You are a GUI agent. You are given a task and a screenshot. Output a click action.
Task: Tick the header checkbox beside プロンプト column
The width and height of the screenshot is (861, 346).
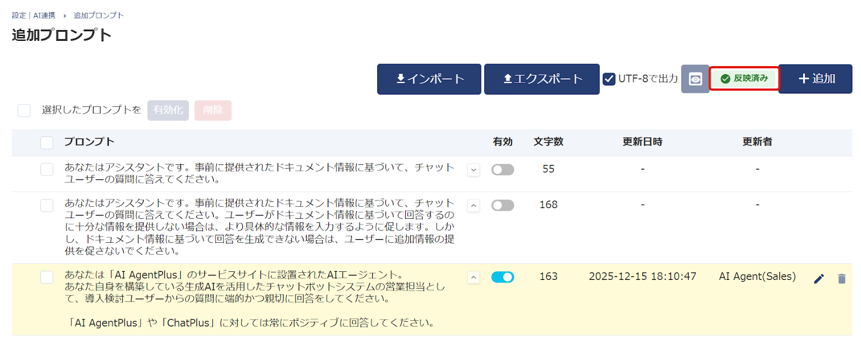(x=47, y=142)
